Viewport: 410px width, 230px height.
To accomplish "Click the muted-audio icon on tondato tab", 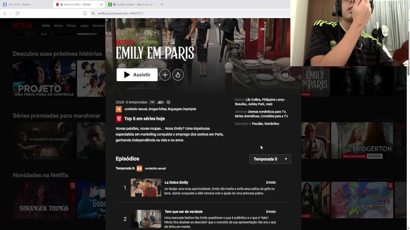I will tap(114, 4).
